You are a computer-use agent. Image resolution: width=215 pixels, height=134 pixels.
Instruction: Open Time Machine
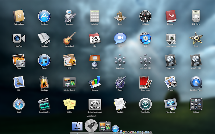(145, 104)
